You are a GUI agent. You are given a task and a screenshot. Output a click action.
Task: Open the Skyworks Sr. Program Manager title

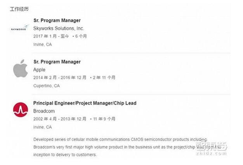pos(57,21)
